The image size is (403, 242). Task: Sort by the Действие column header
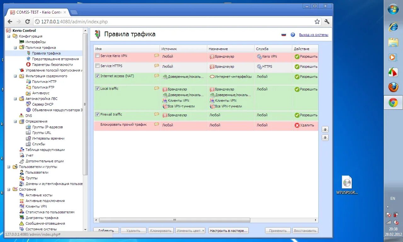(x=305, y=49)
